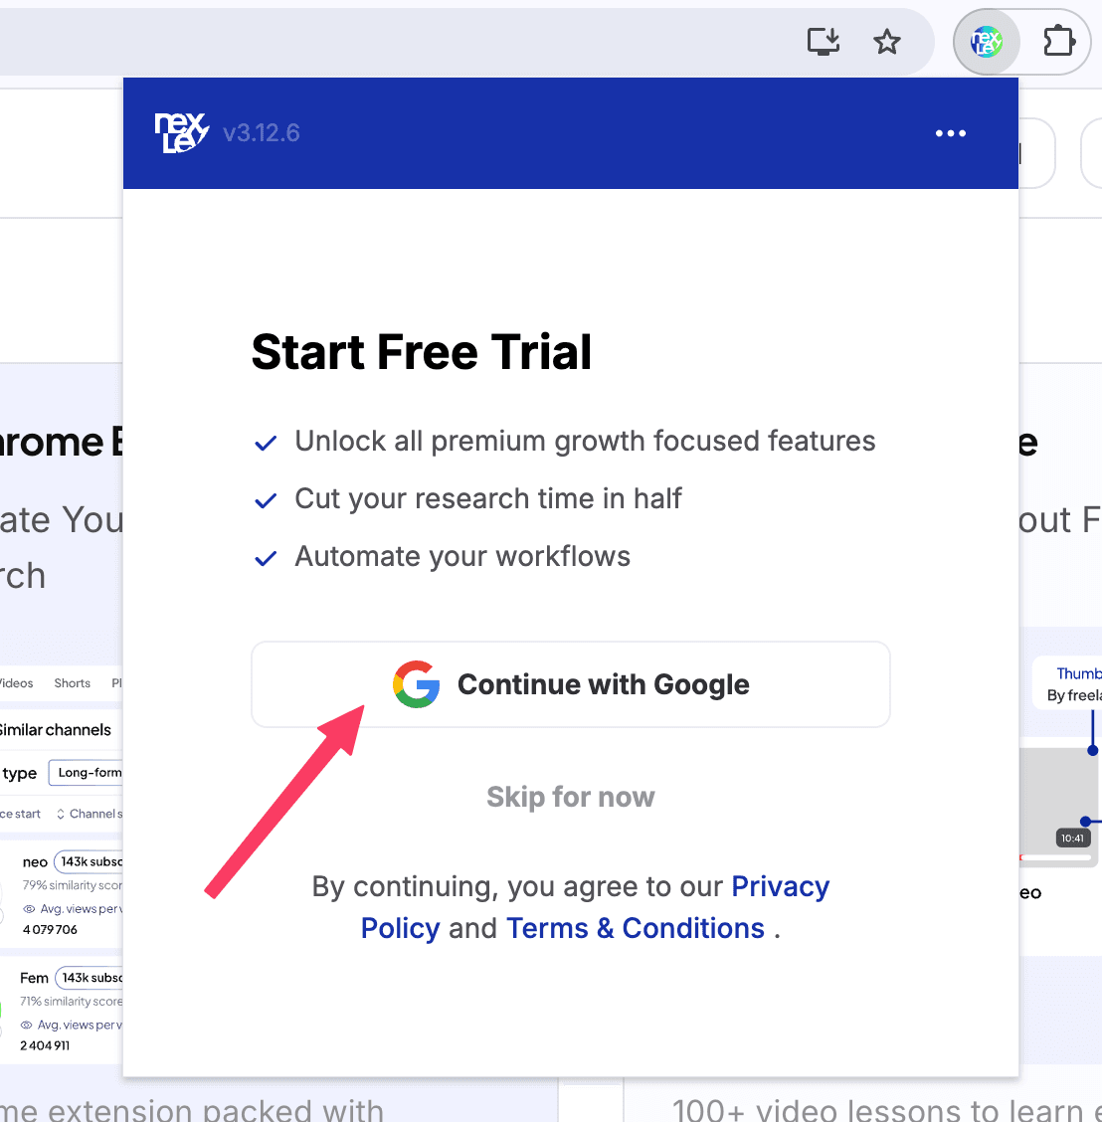Image resolution: width=1102 pixels, height=1122 pixels.
Task: Click the 10:41 video thumbnail in background
Action: click(x=1059, y=806)
